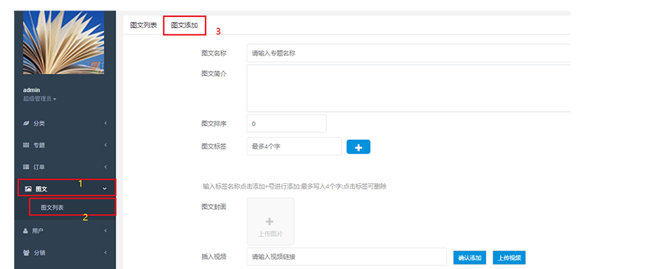
Task: Click the grid icon beside 专题
Action: [x=26, y=145]
